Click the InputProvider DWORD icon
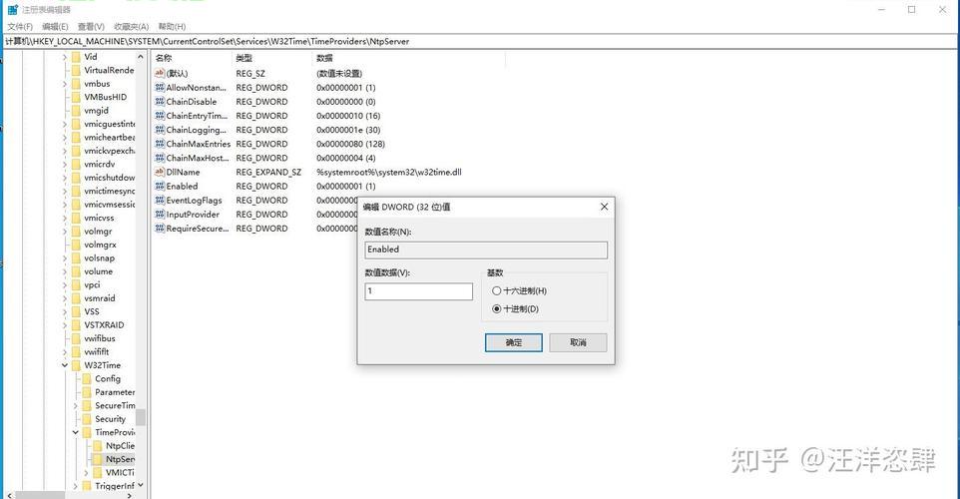The image size is (960, 499). [159, 215]
